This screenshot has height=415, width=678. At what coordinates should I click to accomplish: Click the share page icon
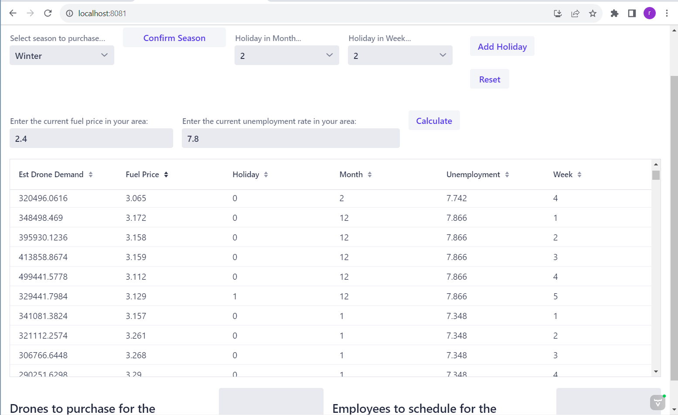(x=575, y=14)
